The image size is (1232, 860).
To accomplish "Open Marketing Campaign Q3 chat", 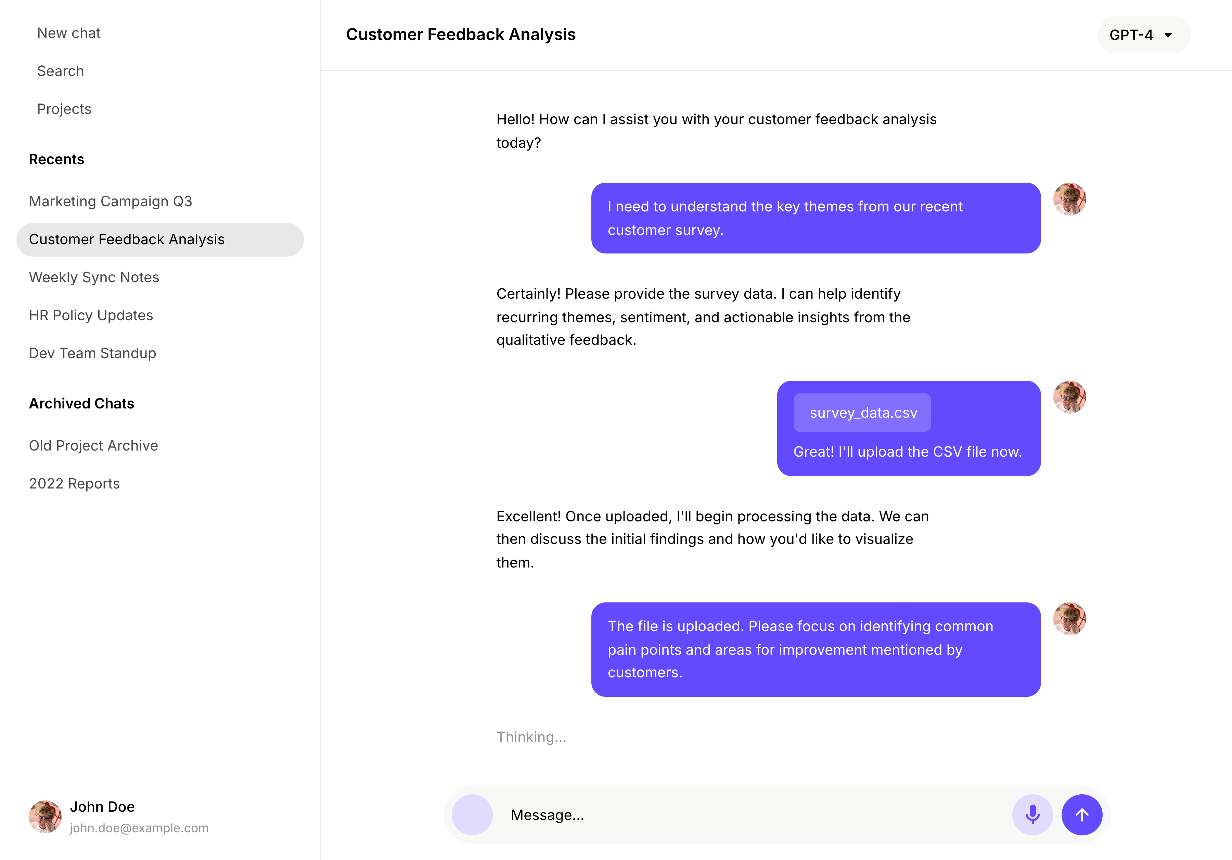I will click(x=111, y=201).
